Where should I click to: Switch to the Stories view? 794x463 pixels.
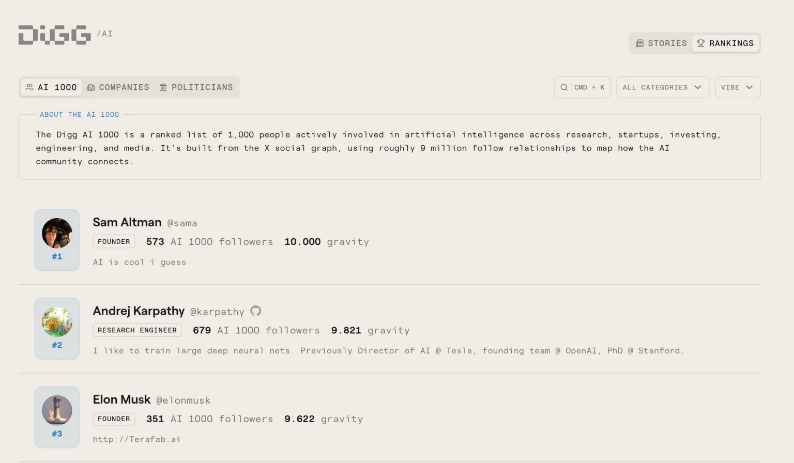point(661,43)
